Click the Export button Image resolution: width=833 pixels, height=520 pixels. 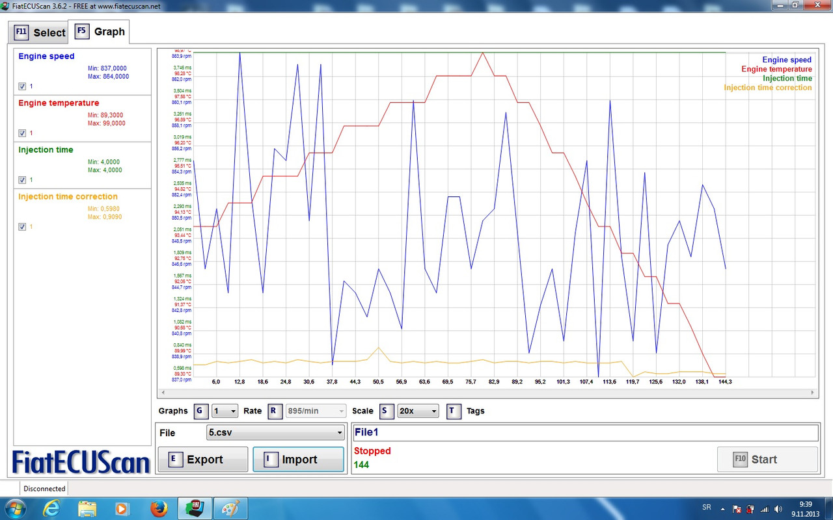[203, 459]
